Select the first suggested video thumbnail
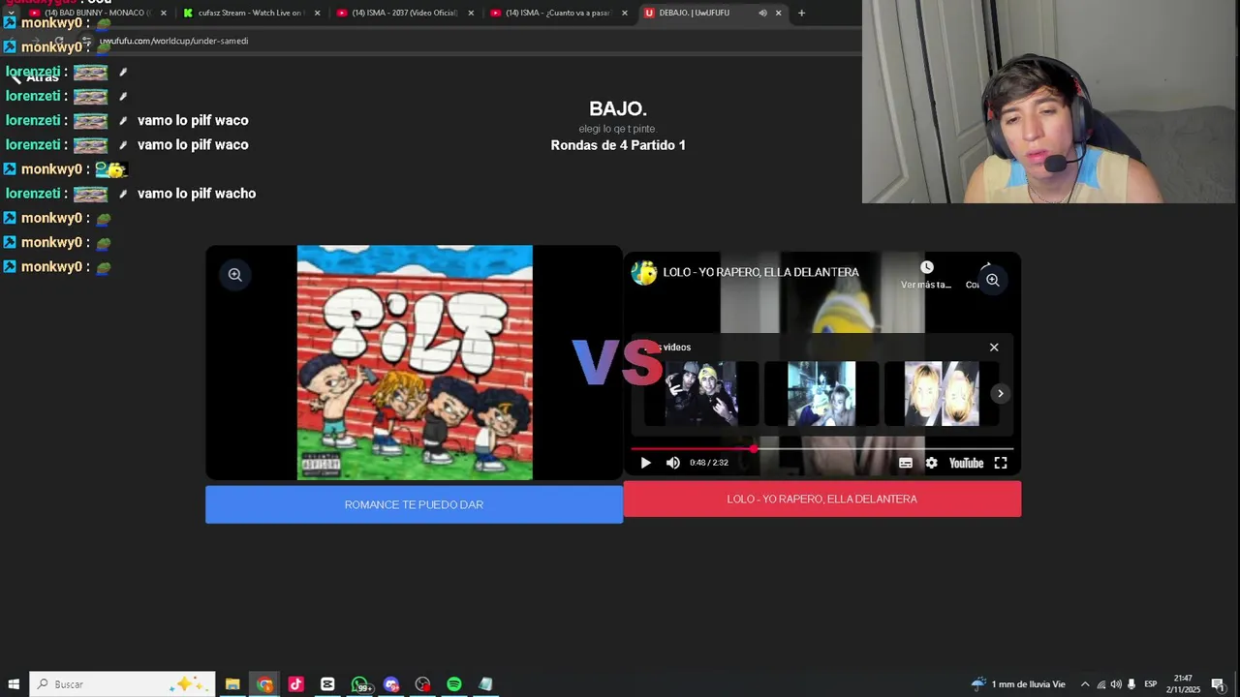The width and height of the screenshot is (1240, 697). click(x=701, y=394)
